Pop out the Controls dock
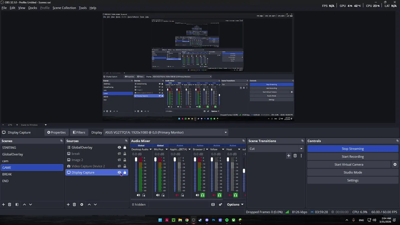The height and width of the screenshot is (225, 400). pyautogui.click(x=397, y=141)
